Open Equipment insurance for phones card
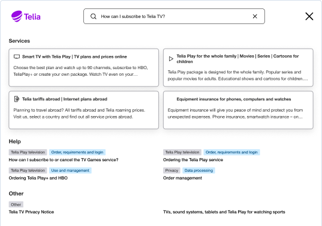 tap(238, 110)
